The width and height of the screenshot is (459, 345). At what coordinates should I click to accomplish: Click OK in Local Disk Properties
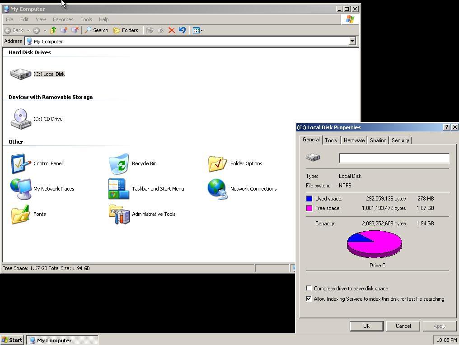pyautogui.click(x=366, y=326)
